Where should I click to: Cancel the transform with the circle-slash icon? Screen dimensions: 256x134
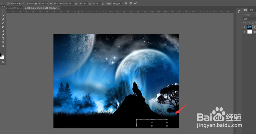click(x=131, y=3)
